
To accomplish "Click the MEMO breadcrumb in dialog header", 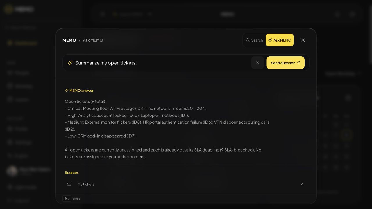I will coord(69,40).
